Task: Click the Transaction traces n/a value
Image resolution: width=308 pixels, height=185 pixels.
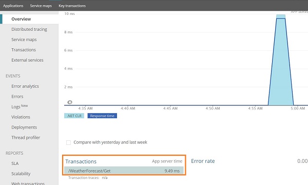Action: tap(105, 178)
